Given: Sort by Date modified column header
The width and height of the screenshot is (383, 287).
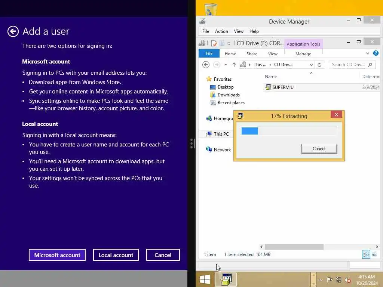Looking at the screenshot, I should 371,76.
